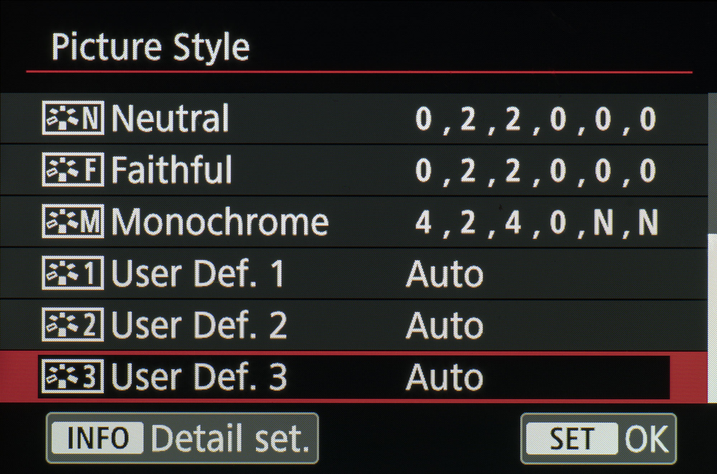717x474 pixels.
Task: Tap the User Def. 1 style icon
Action: 73,273
